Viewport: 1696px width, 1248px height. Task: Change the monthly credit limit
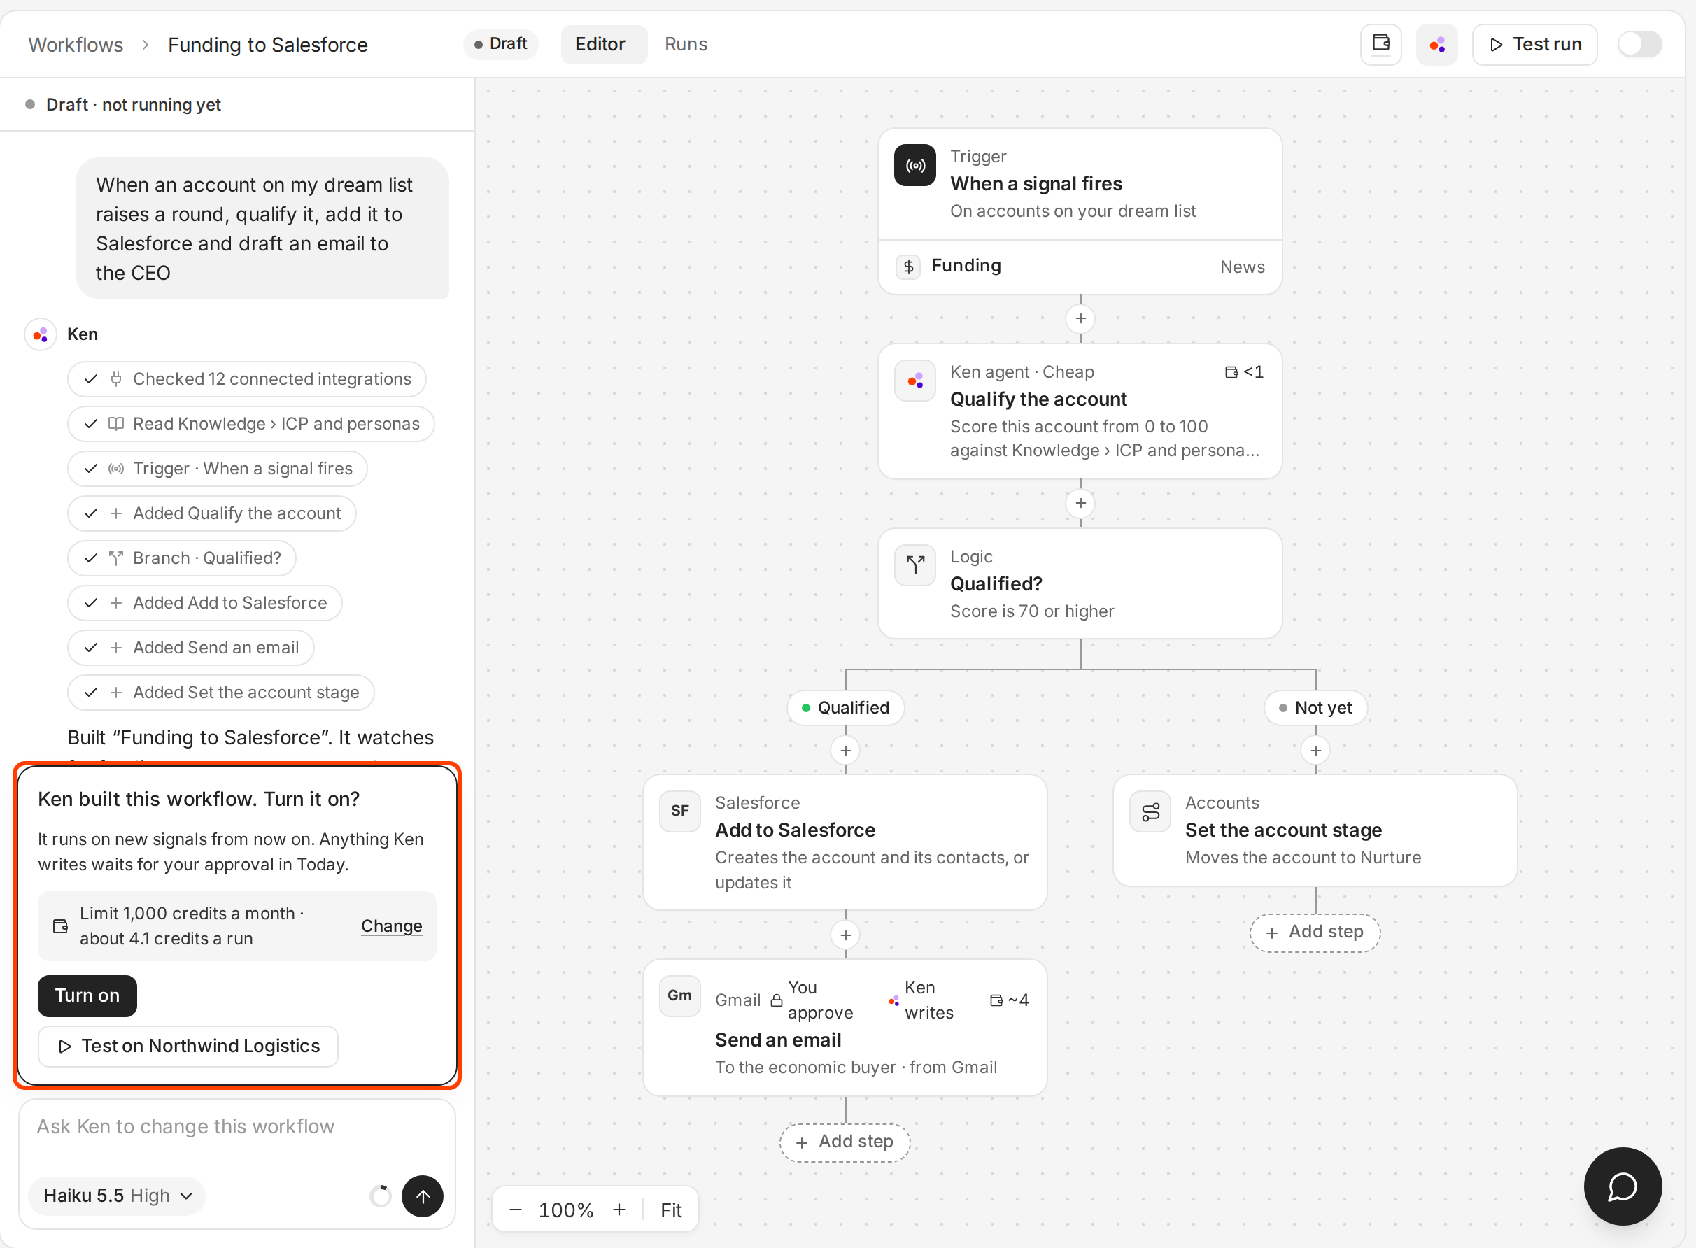tap(391, 926)
